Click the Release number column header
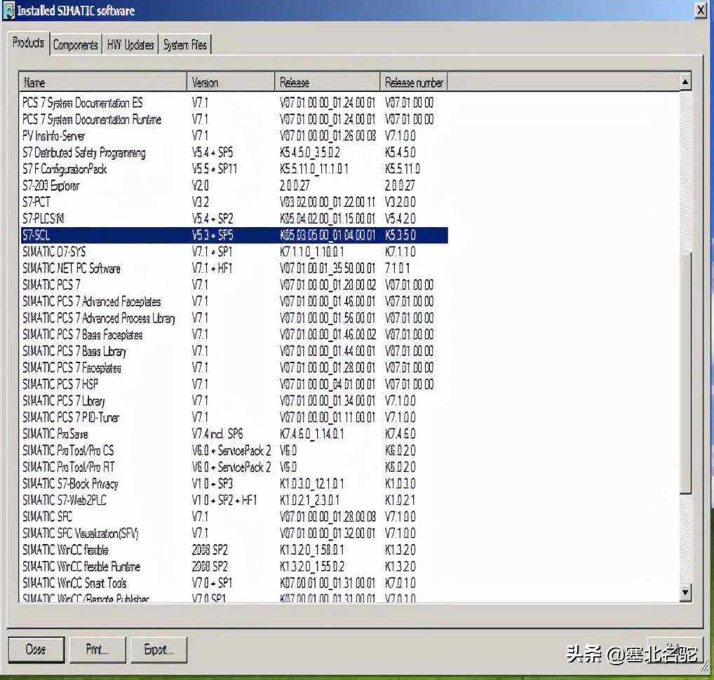 pos(413,82)
